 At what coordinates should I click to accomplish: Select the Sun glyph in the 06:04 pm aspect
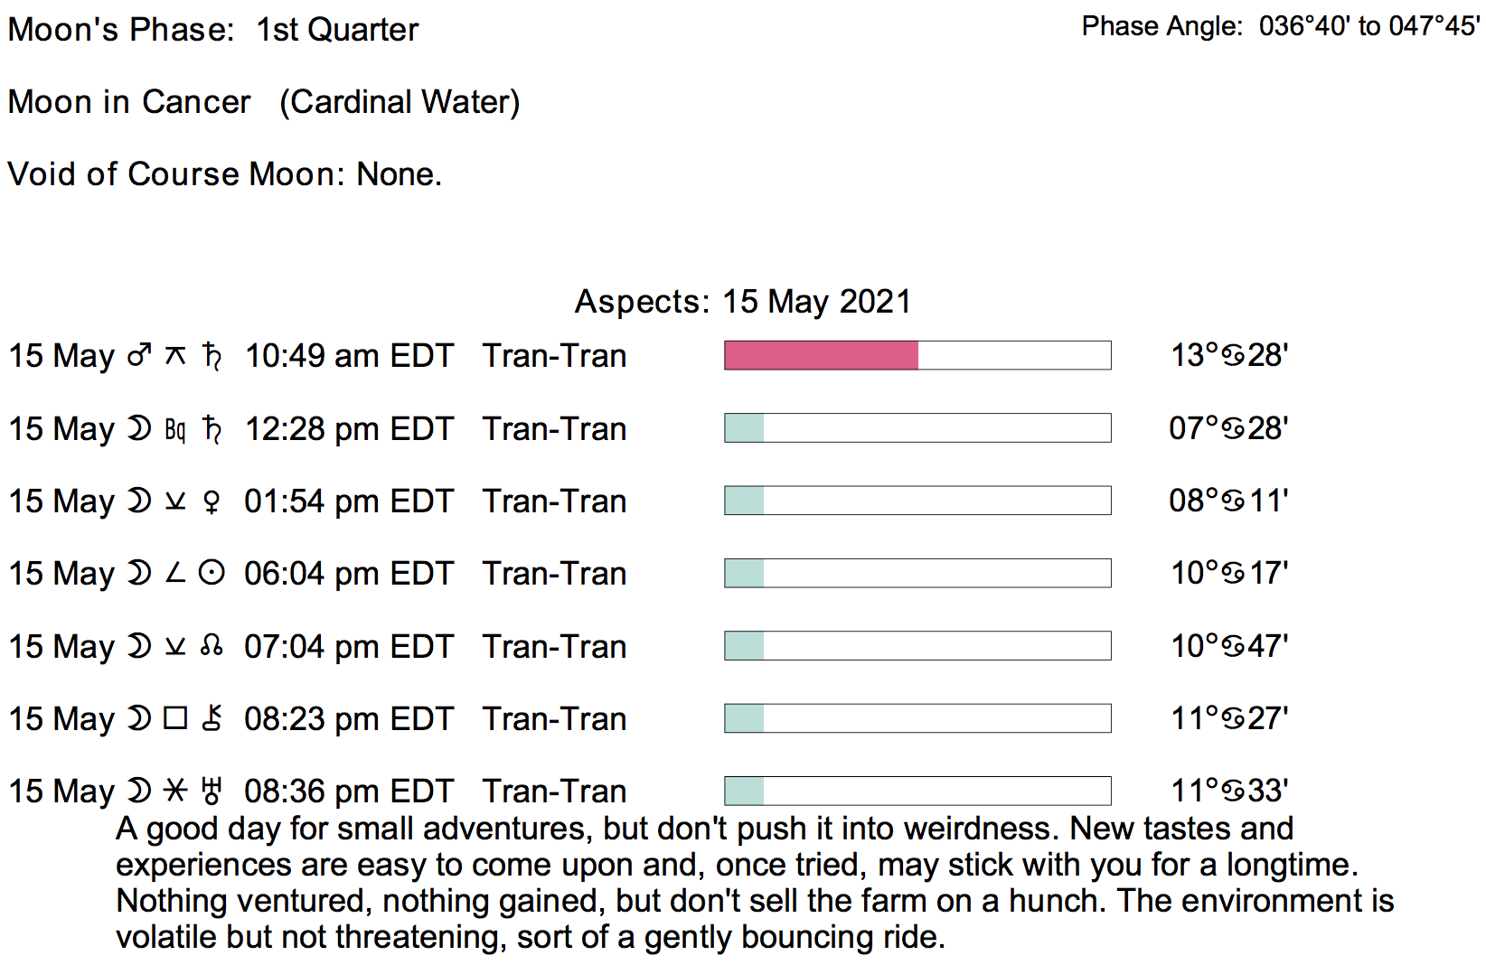[212, 573]
